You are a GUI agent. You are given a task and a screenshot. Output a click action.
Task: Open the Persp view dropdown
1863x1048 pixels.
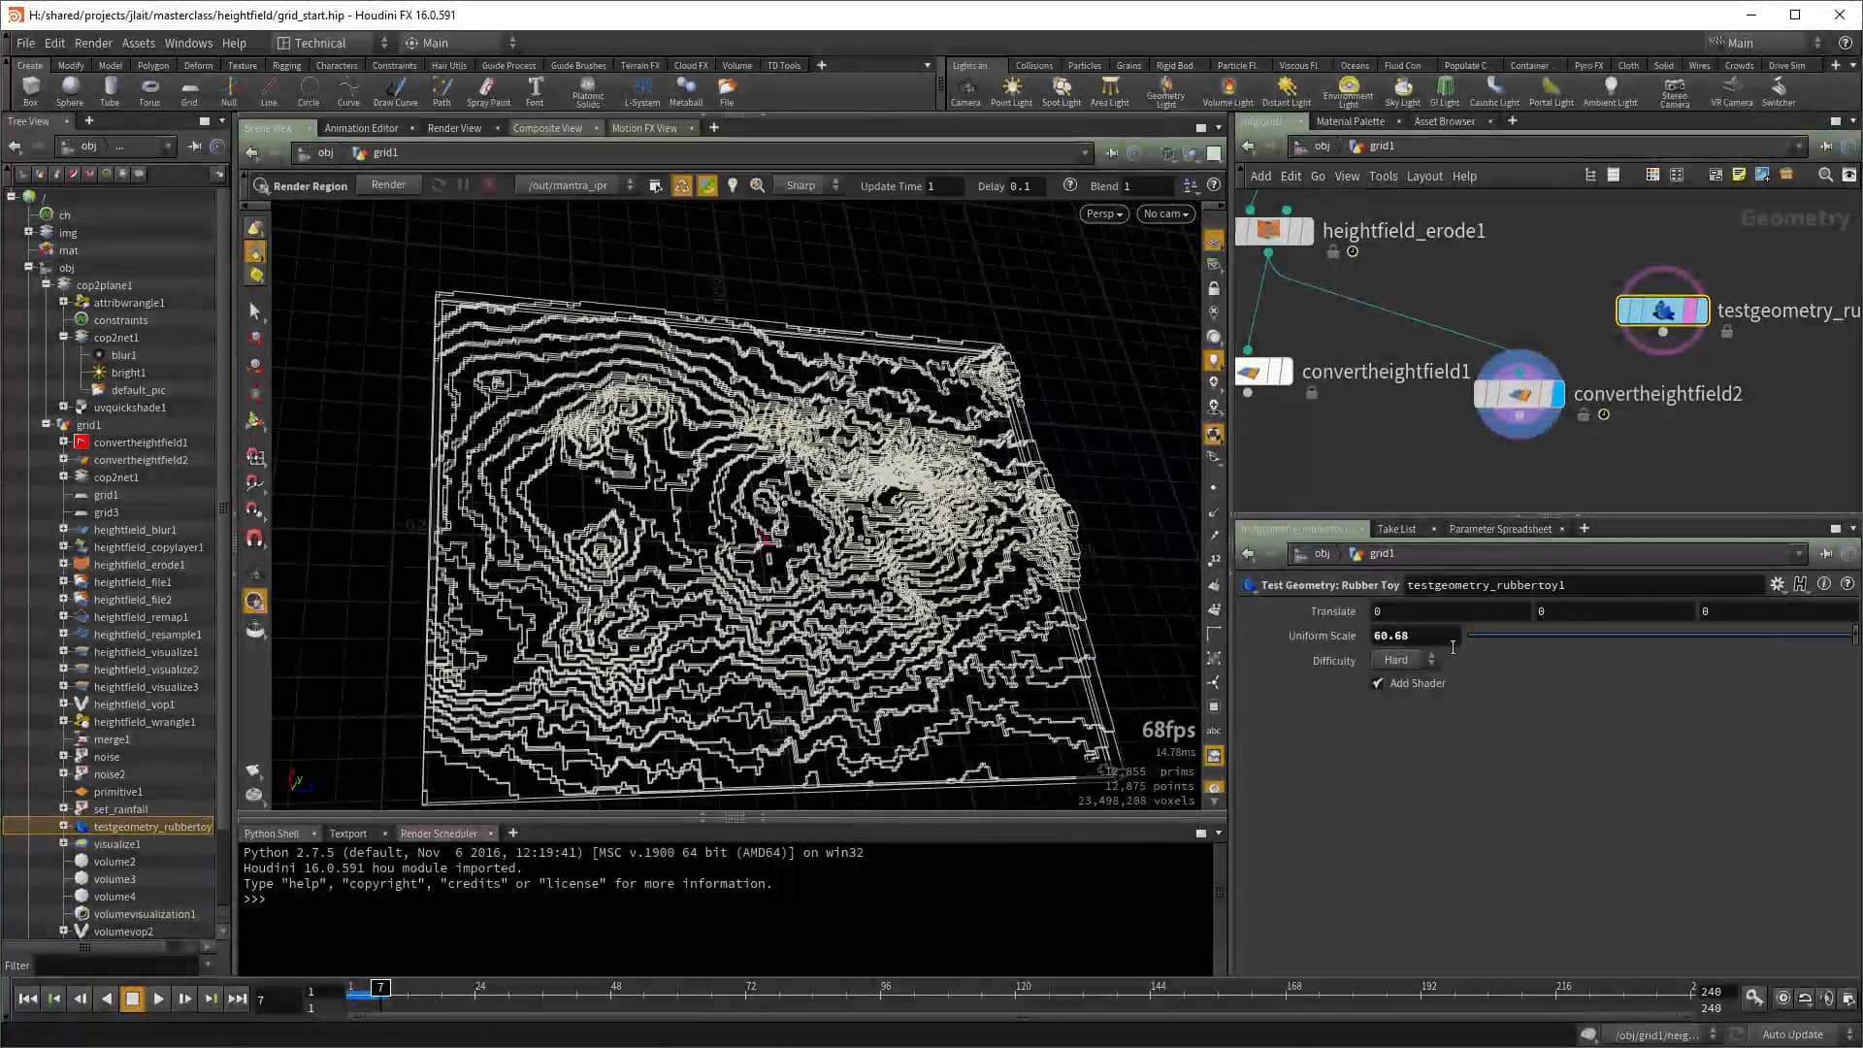[1103, 213]
